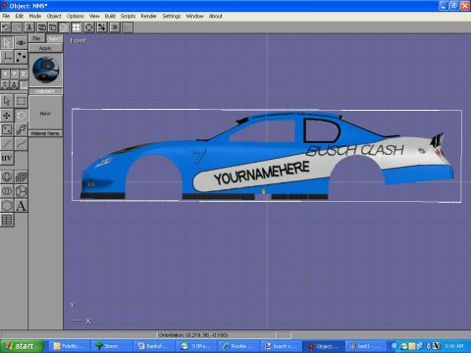Switch to the Object taskbar button

pos(324,346)
